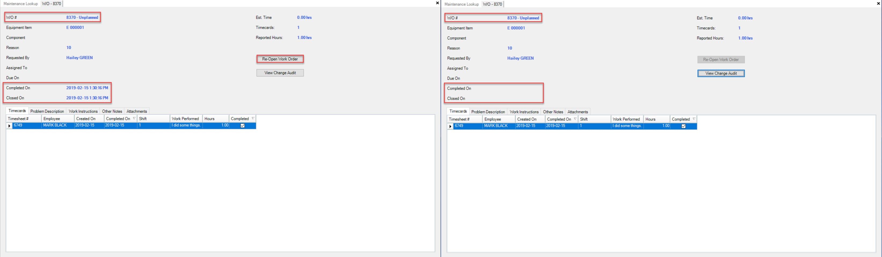Open Completed column filter in right window

point(694,119)
